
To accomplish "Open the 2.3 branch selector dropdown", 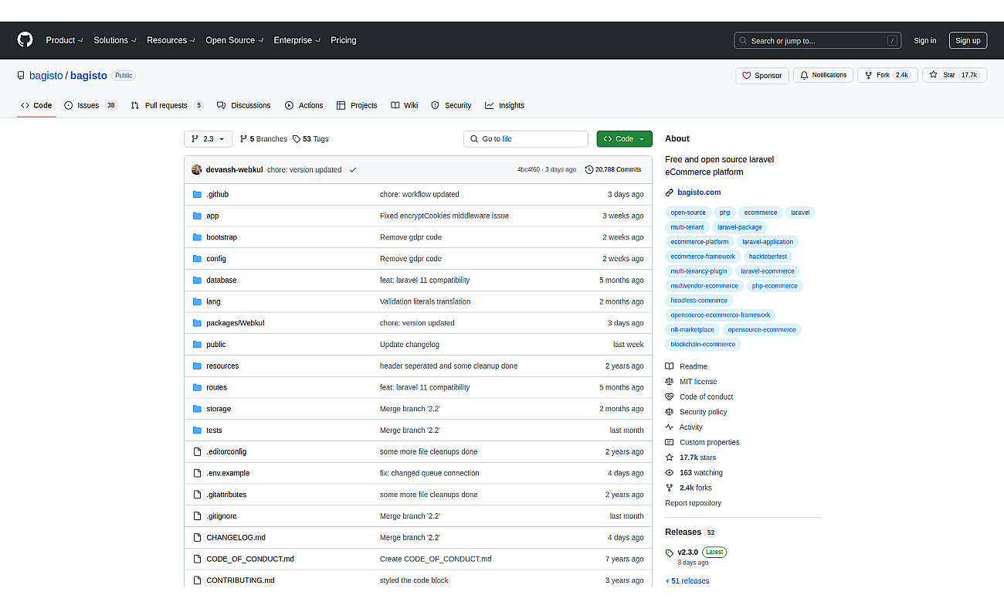I will [208, 139].
